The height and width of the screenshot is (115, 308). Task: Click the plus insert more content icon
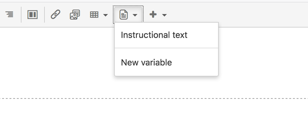tap(153, 15)
